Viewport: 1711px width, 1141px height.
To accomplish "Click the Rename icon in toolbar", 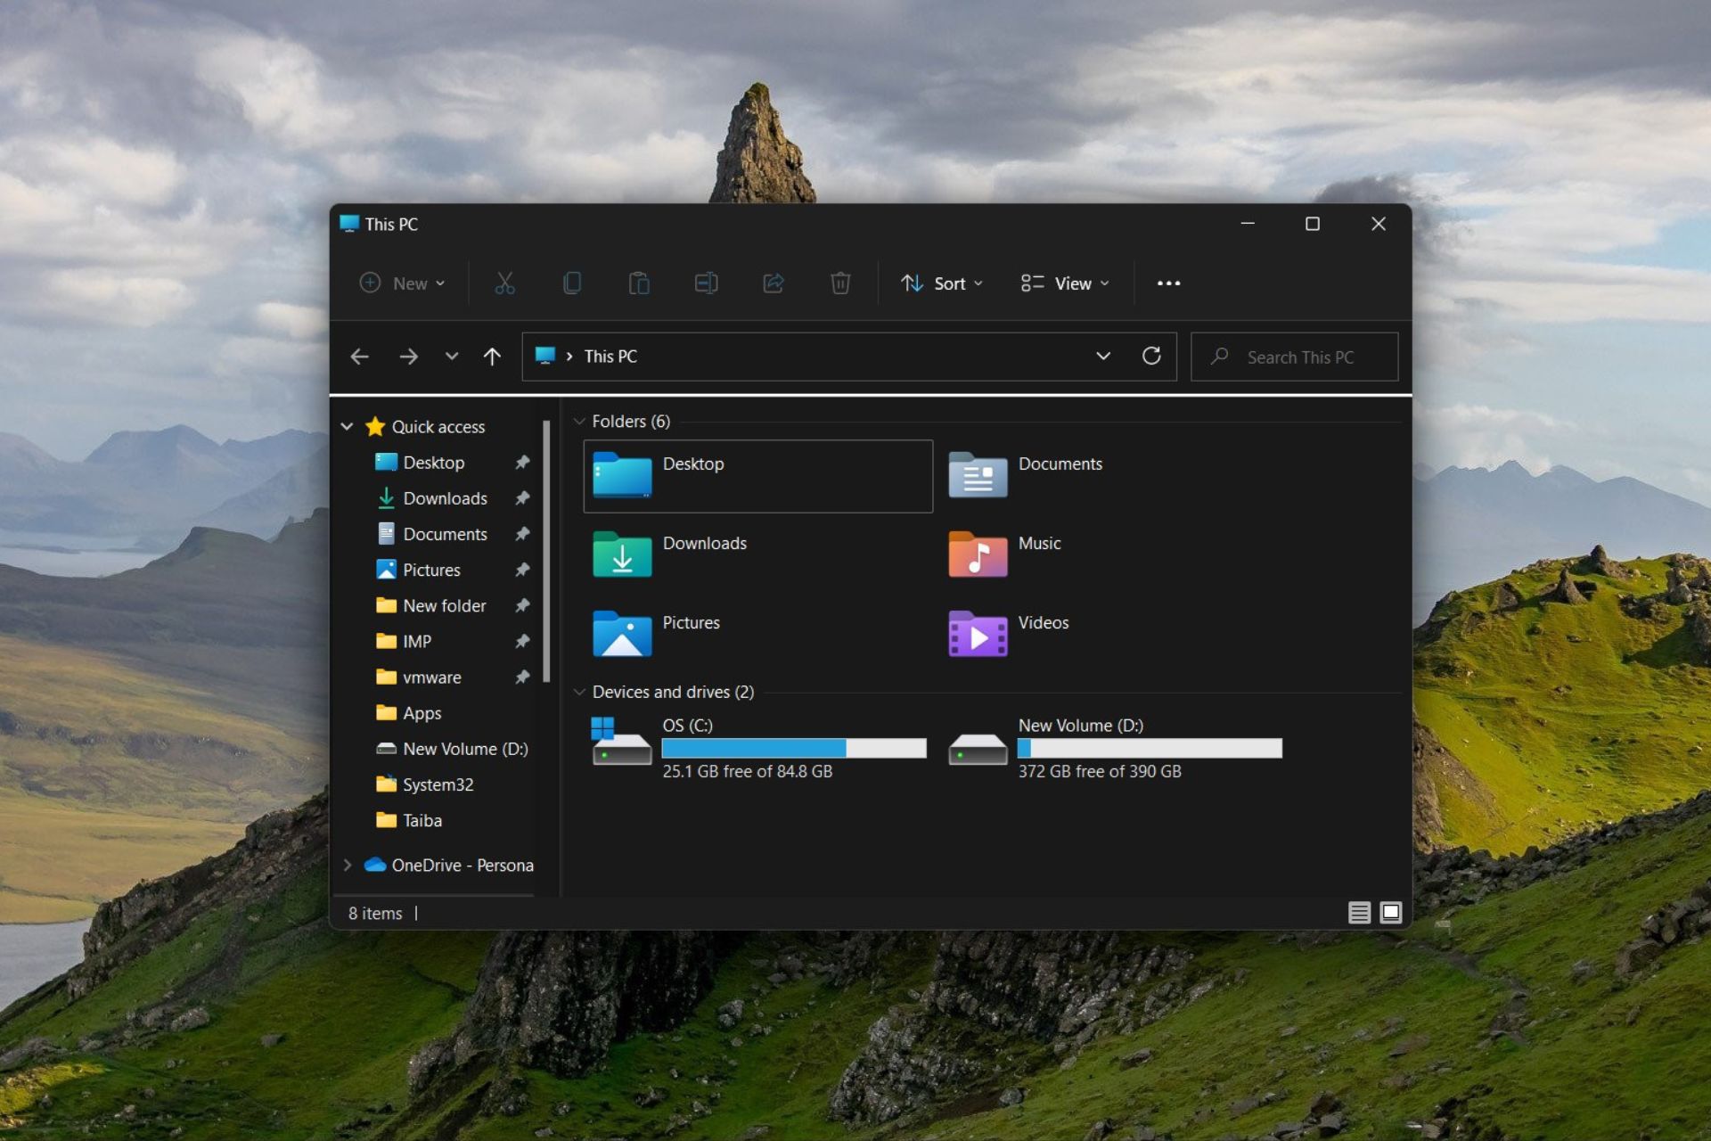I will (706, 283).
